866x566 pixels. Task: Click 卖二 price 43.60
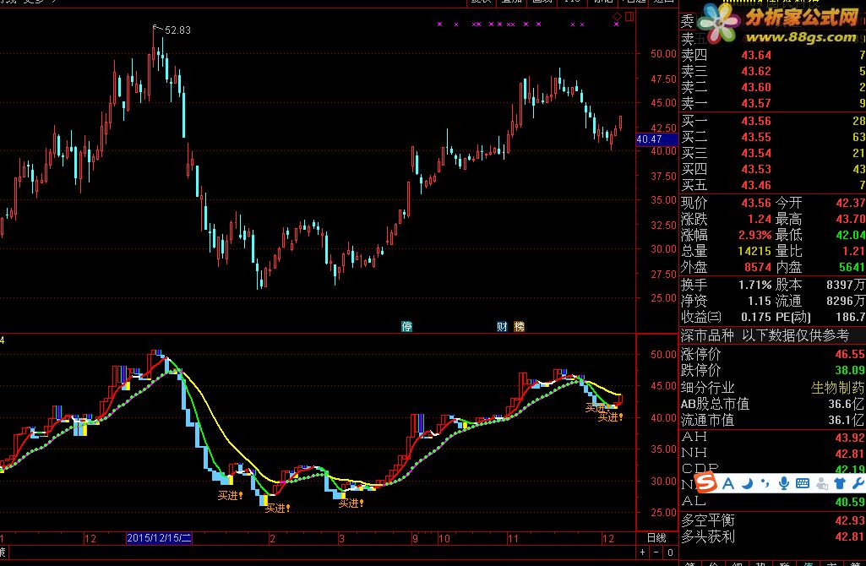point(756,87)
